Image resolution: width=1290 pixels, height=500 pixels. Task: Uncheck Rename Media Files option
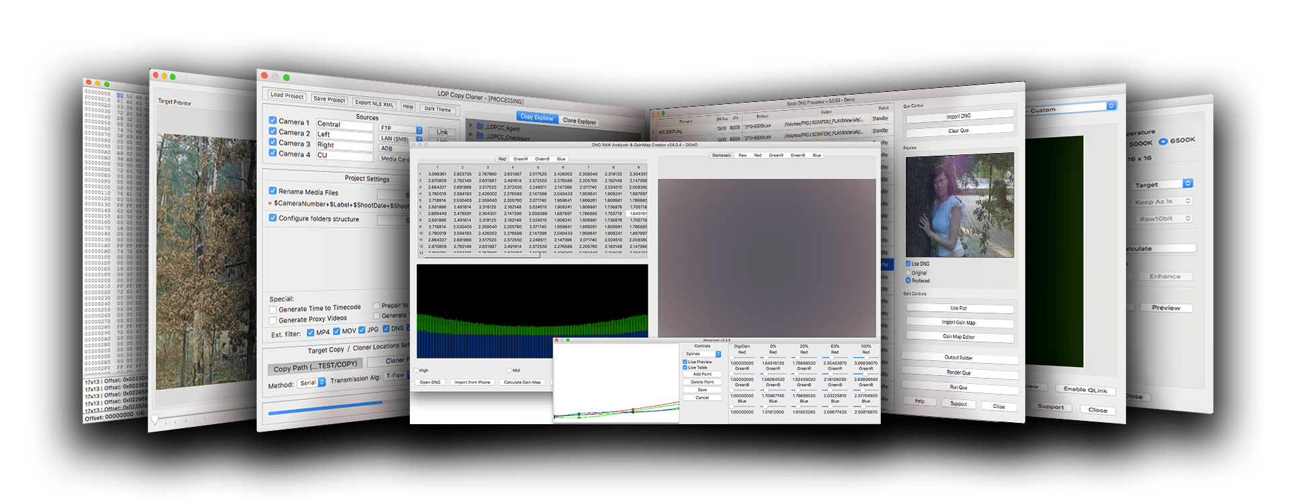pos(273,191)
